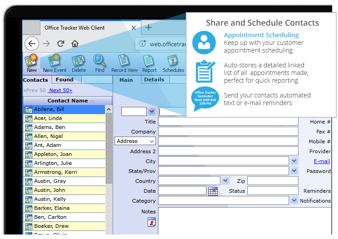This screenshot has width=338, height=239.
Task: Click the contact card icon for Boeker, Drew
Action: click(x=29, y=227)
